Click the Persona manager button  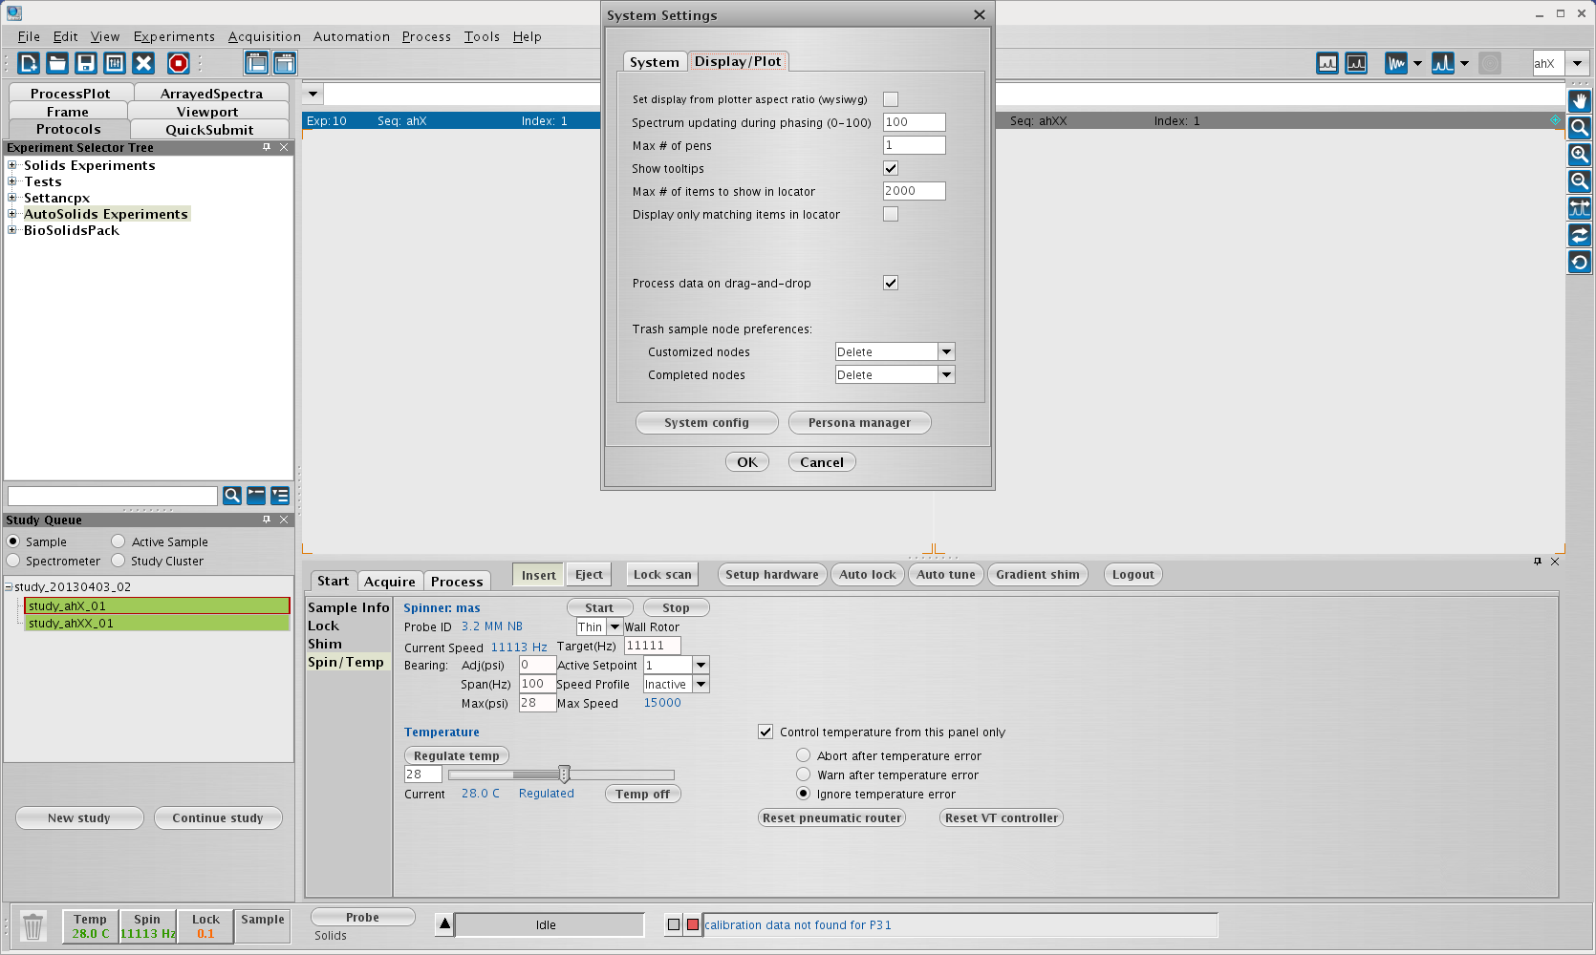pos(859,422)
